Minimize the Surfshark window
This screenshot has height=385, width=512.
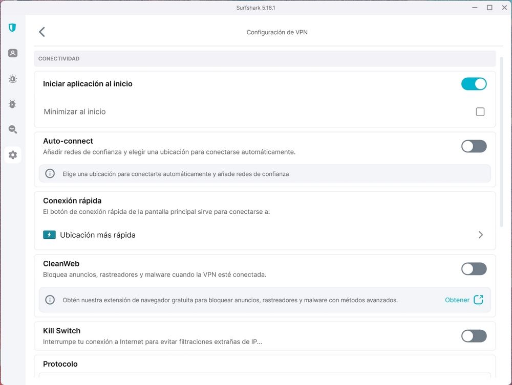(475, 8)
